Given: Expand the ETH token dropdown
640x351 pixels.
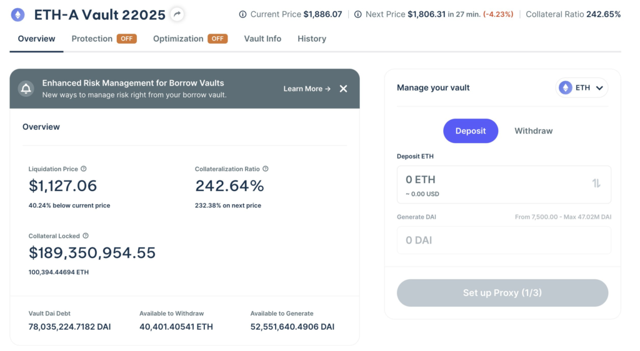Looking at the screenshot, I should pos(582,88).
